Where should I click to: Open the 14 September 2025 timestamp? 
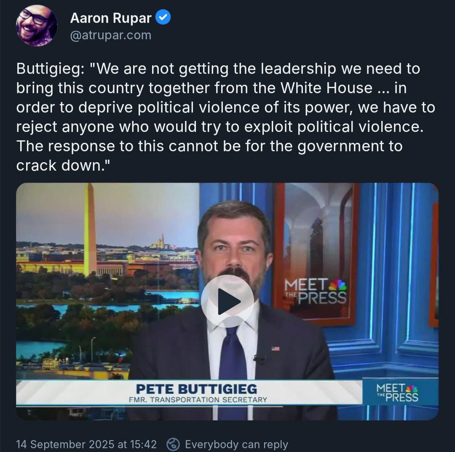pos(86,444)
